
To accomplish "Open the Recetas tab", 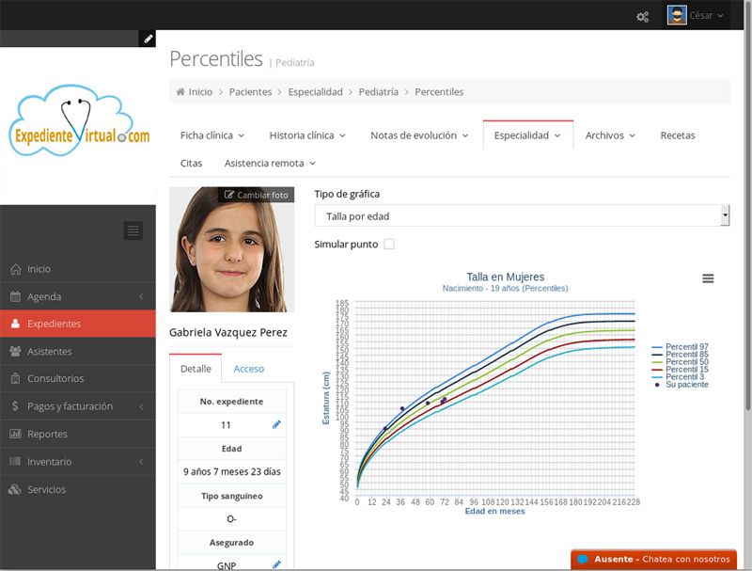I will 678,135.
